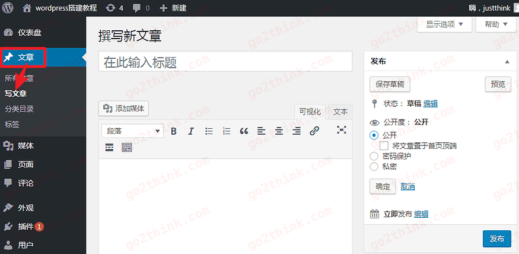
Task: Open the justthink user account menu
Action: [x=492, y=8]
